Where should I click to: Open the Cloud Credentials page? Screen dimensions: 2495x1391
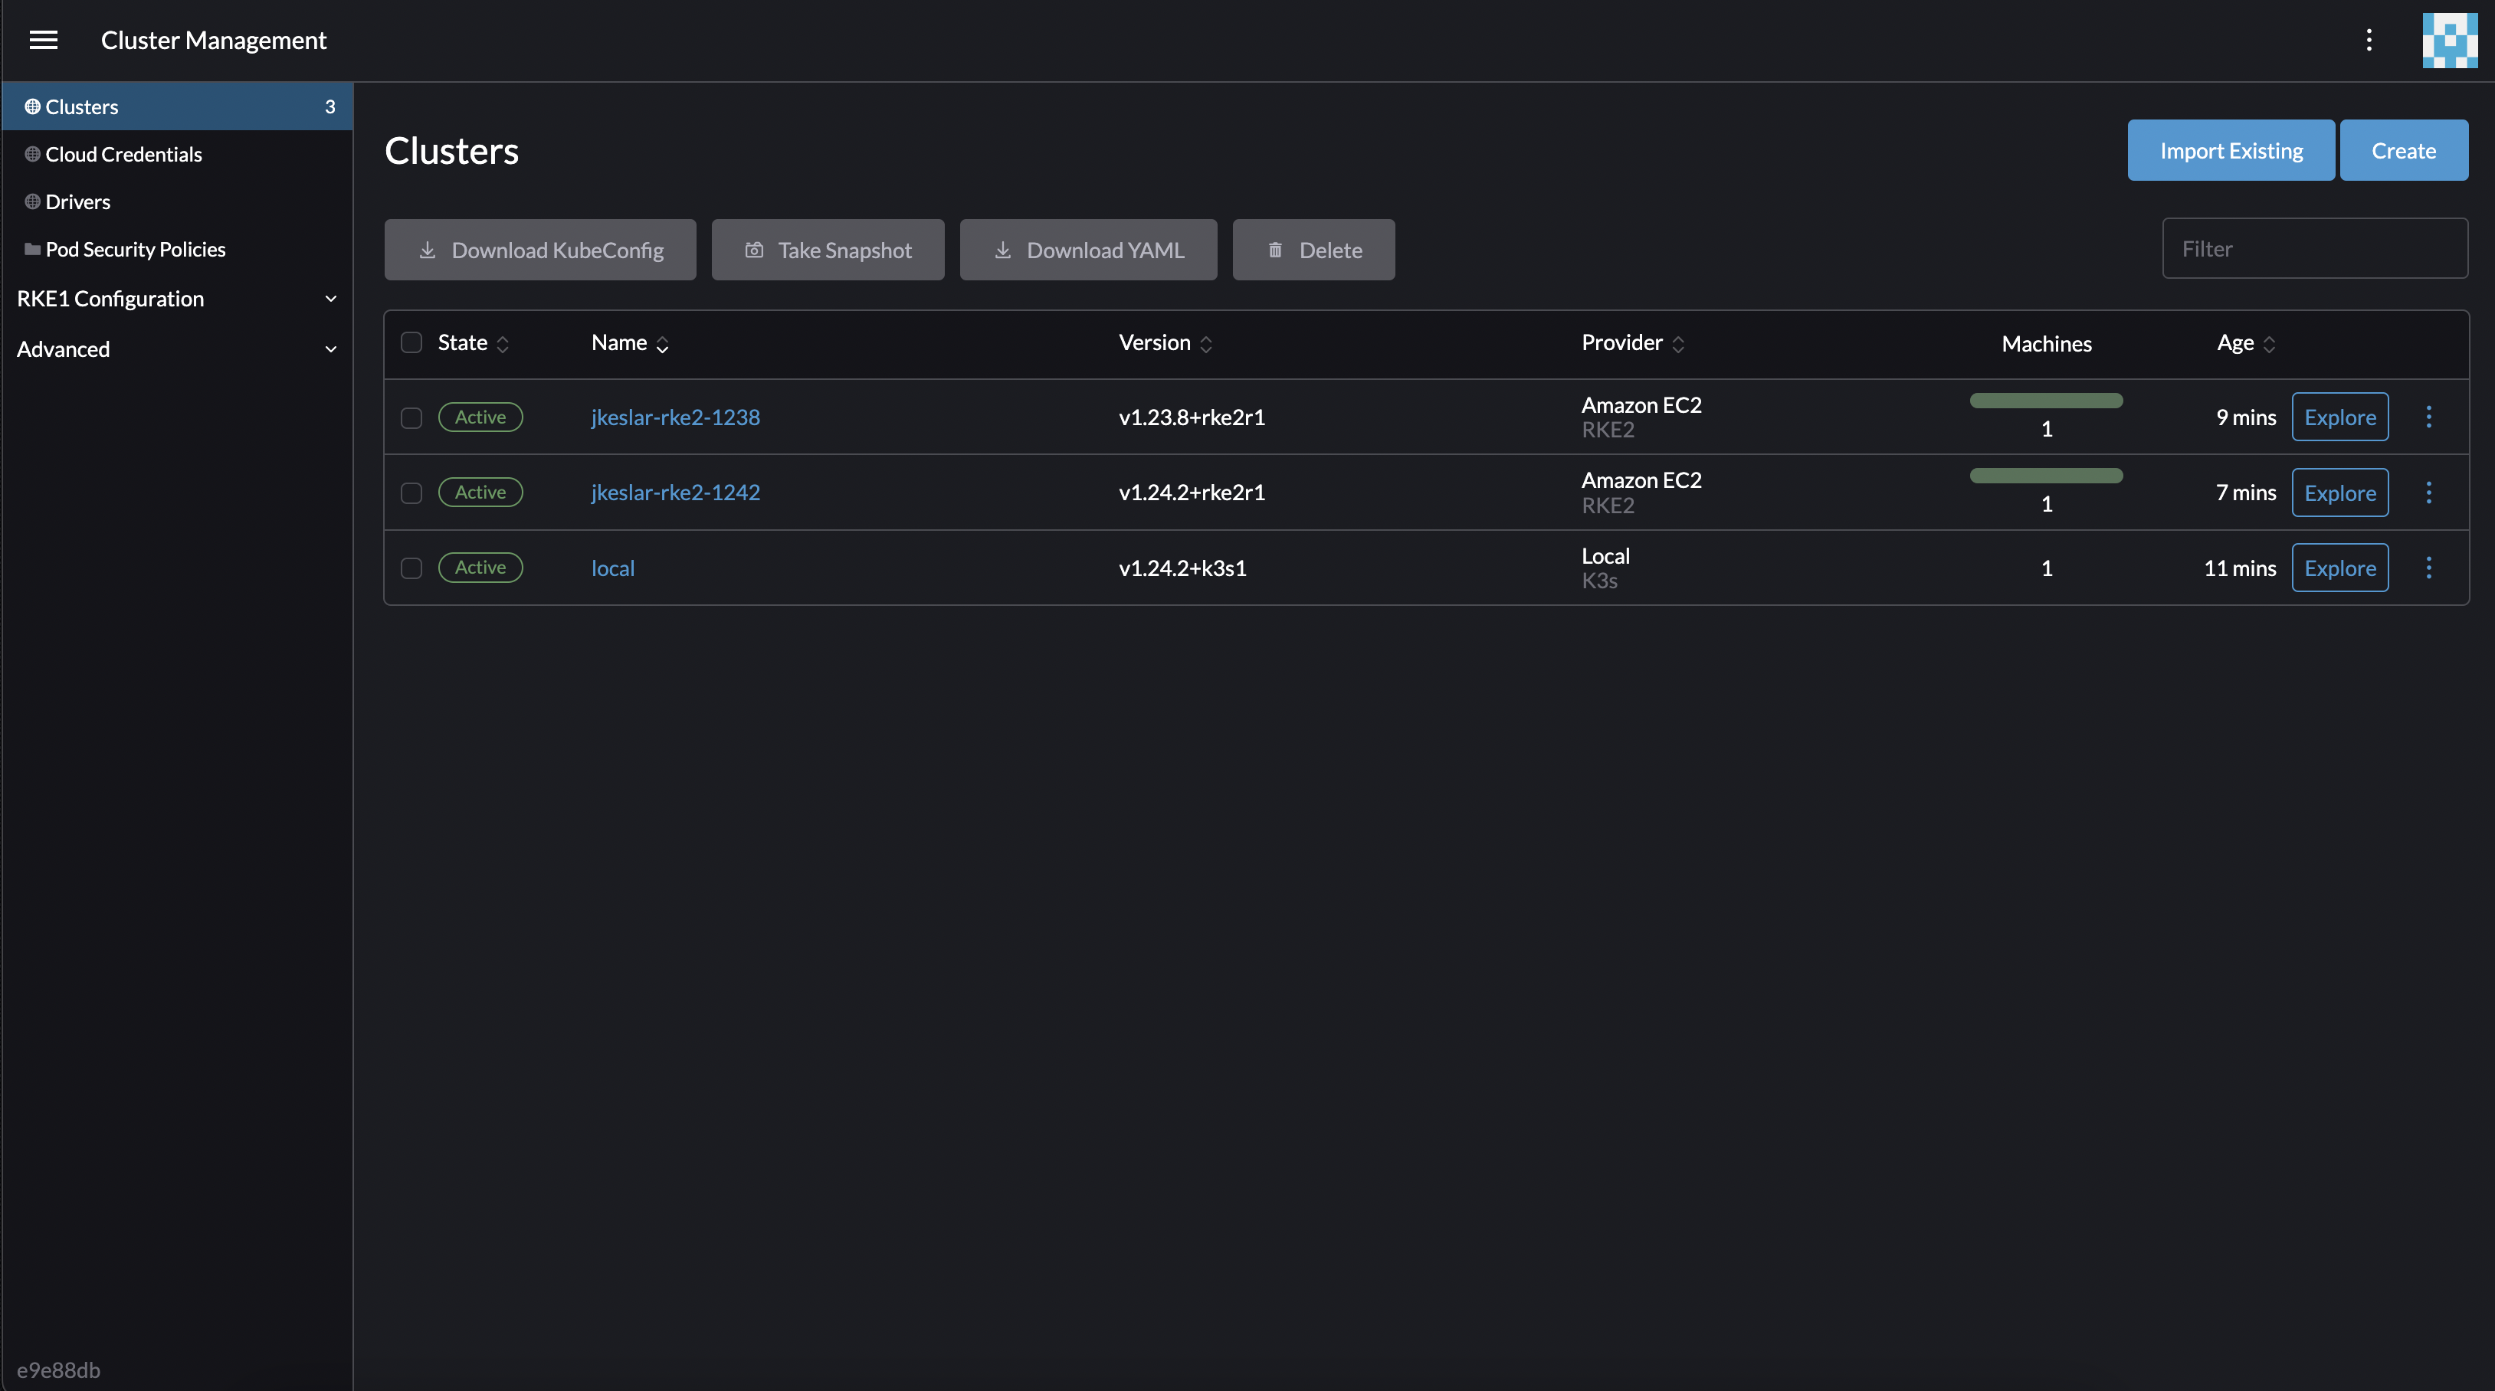coord(123,154)
